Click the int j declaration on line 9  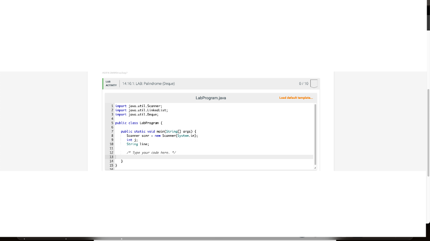click(132, 140)
